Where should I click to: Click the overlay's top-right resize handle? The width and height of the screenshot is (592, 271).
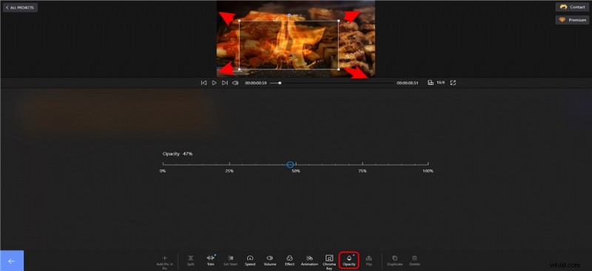(x=339, y=21)
